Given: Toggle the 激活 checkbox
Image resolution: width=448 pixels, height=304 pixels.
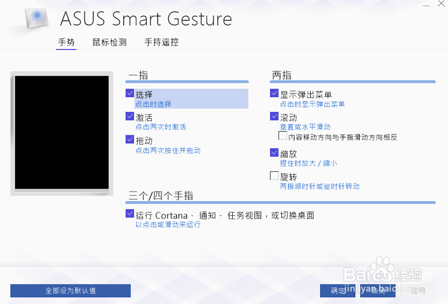Looking at the screenshot, I should (130, 116).
